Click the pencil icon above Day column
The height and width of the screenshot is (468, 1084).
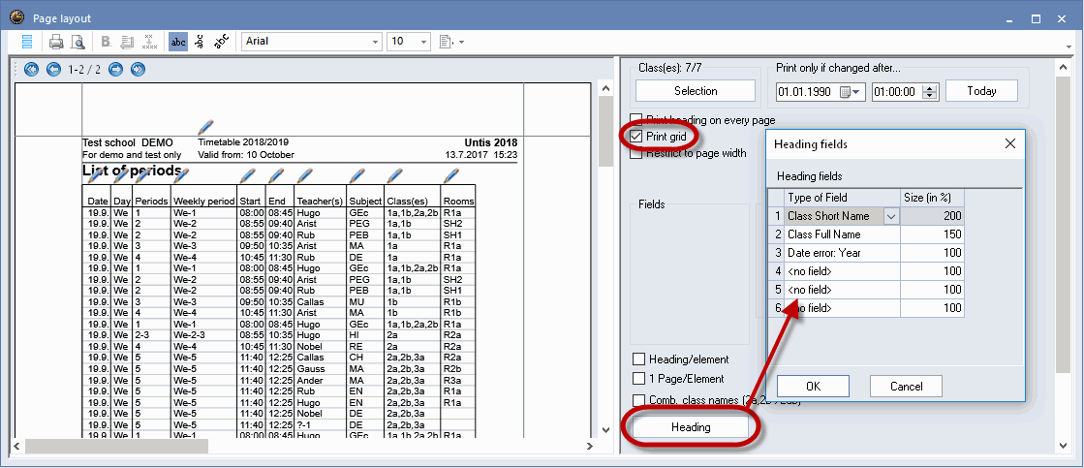click(x=119, y=176)
